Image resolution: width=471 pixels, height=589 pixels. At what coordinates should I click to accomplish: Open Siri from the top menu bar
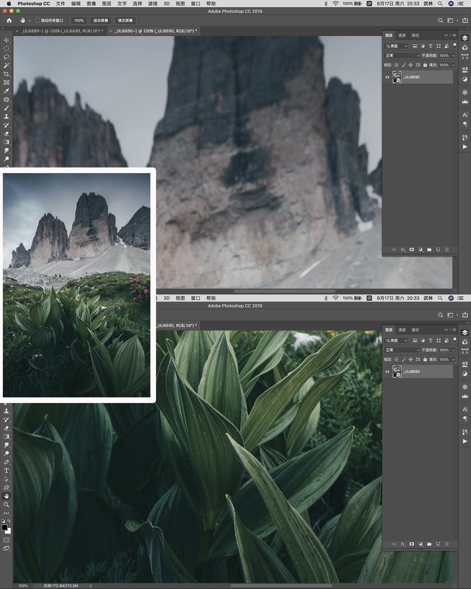[451, 3]
